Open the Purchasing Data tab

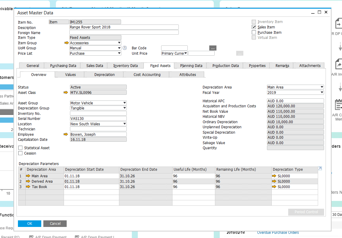click(x=63, y=66)
